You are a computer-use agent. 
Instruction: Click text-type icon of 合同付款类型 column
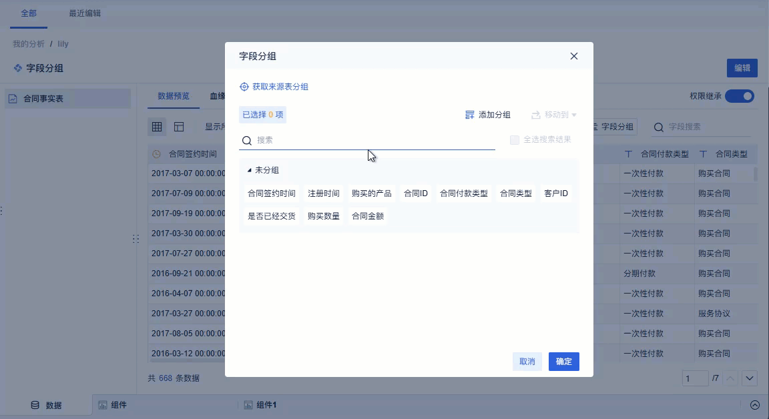(x=628, y=154)
